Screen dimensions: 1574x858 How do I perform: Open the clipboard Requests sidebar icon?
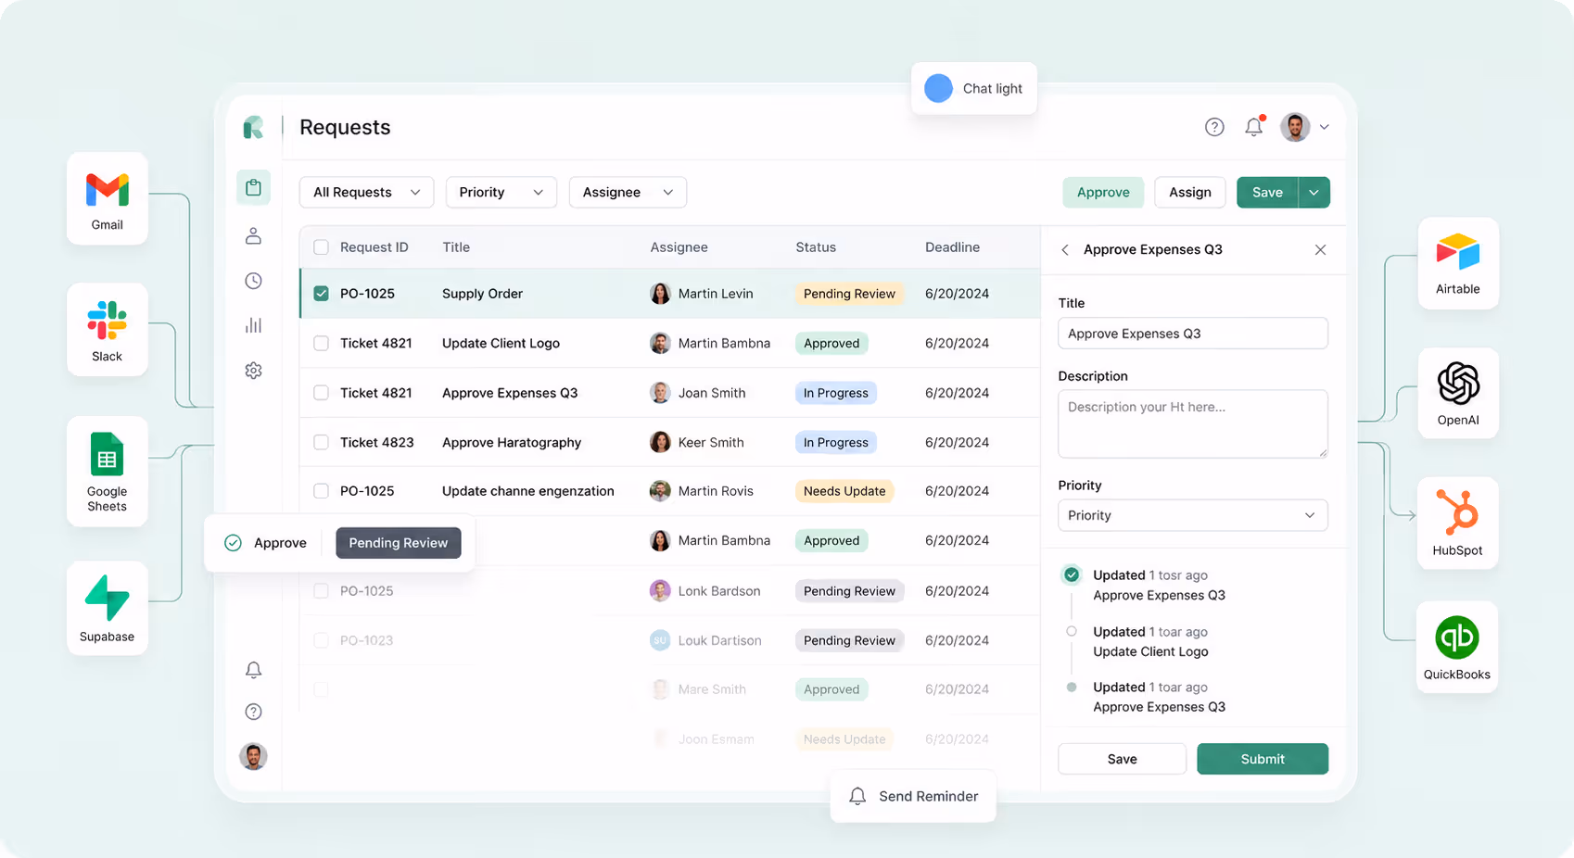coord(253,188)
